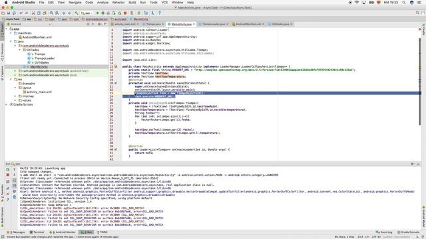
Task: Click the Debug app bug icon
Action: 103,13
